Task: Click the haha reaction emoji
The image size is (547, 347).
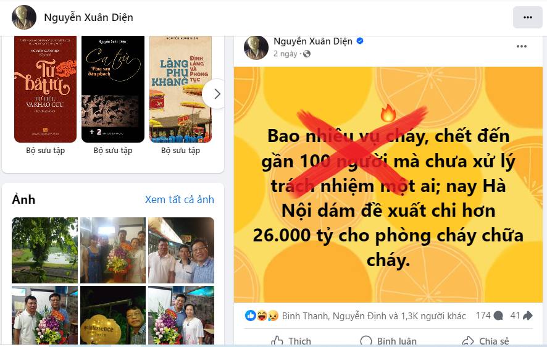Action: [x=262, y=316]
